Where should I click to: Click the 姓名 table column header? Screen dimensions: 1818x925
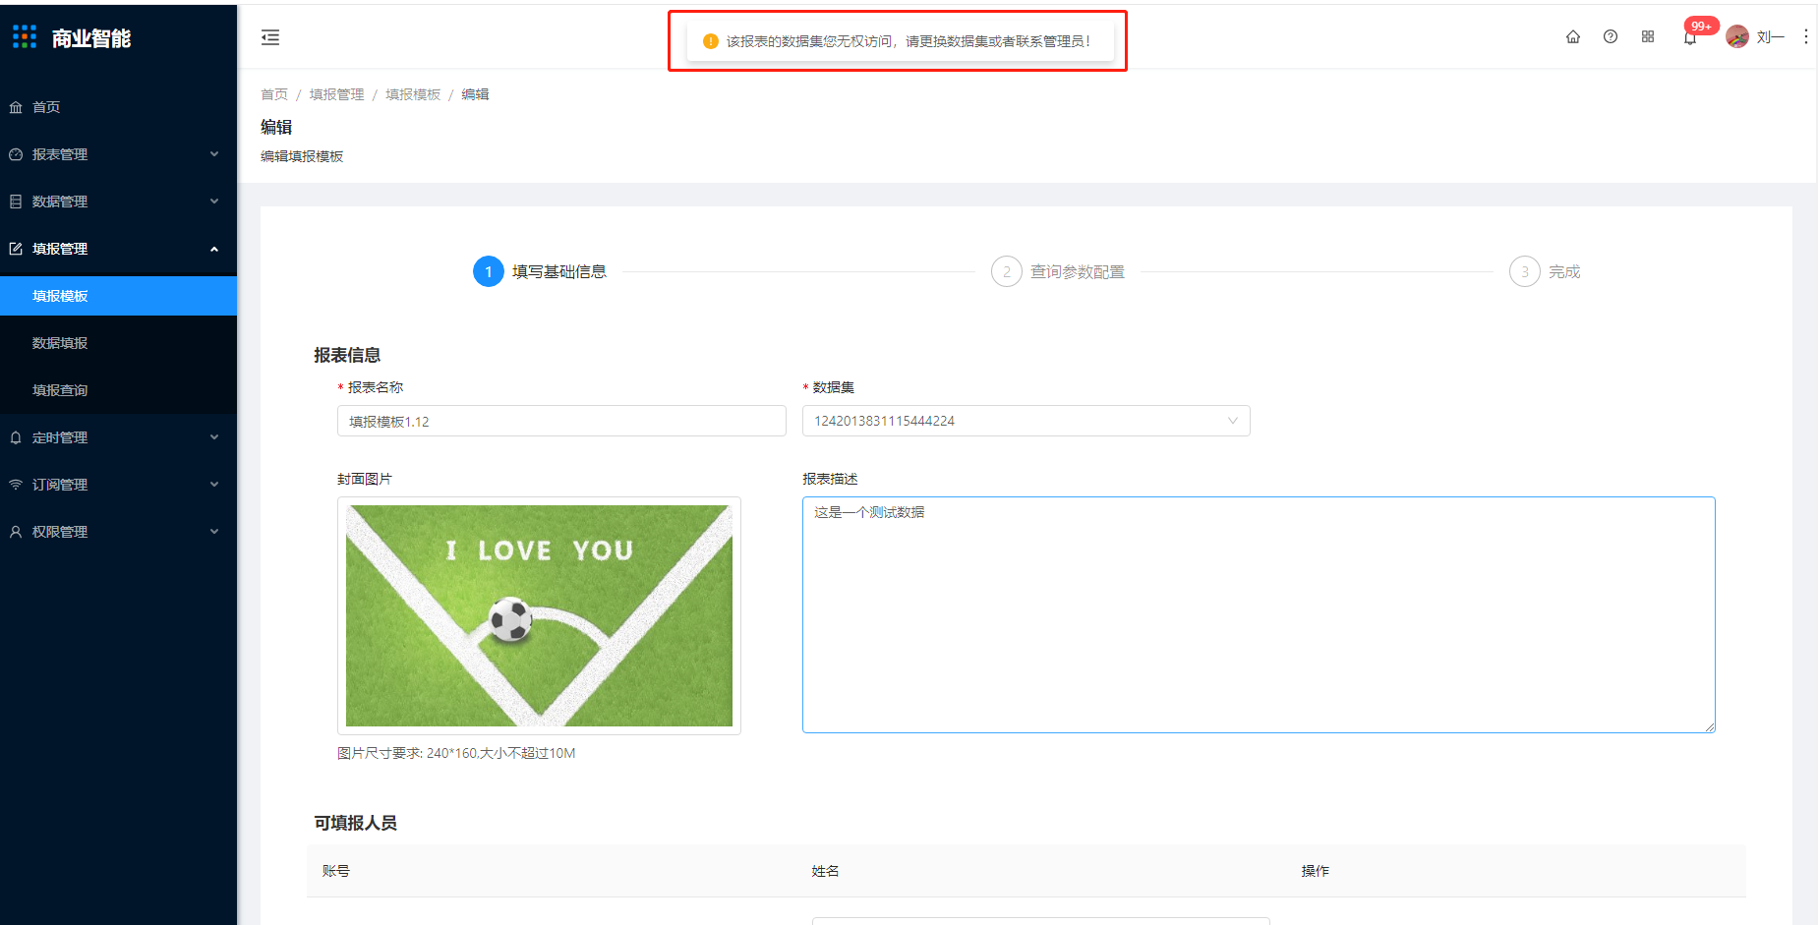(825, 871)
